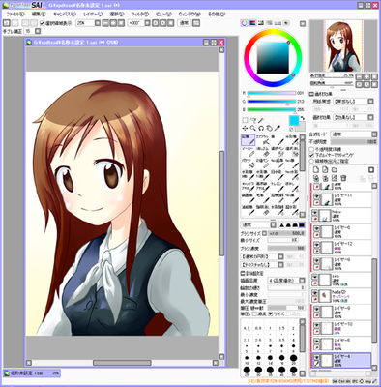Toggle the 下のレイヤーでクリッピング checkbox

[x=311, y=155]
